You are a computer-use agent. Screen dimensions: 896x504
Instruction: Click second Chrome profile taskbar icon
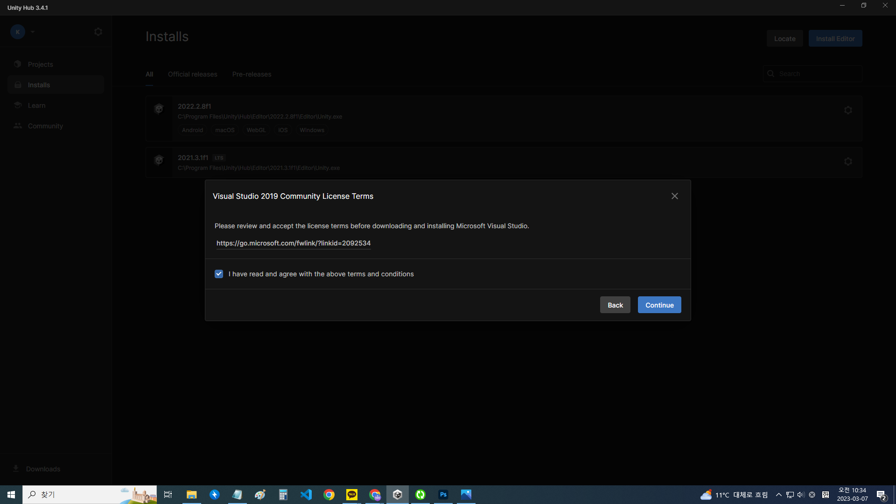coord(375,495)
